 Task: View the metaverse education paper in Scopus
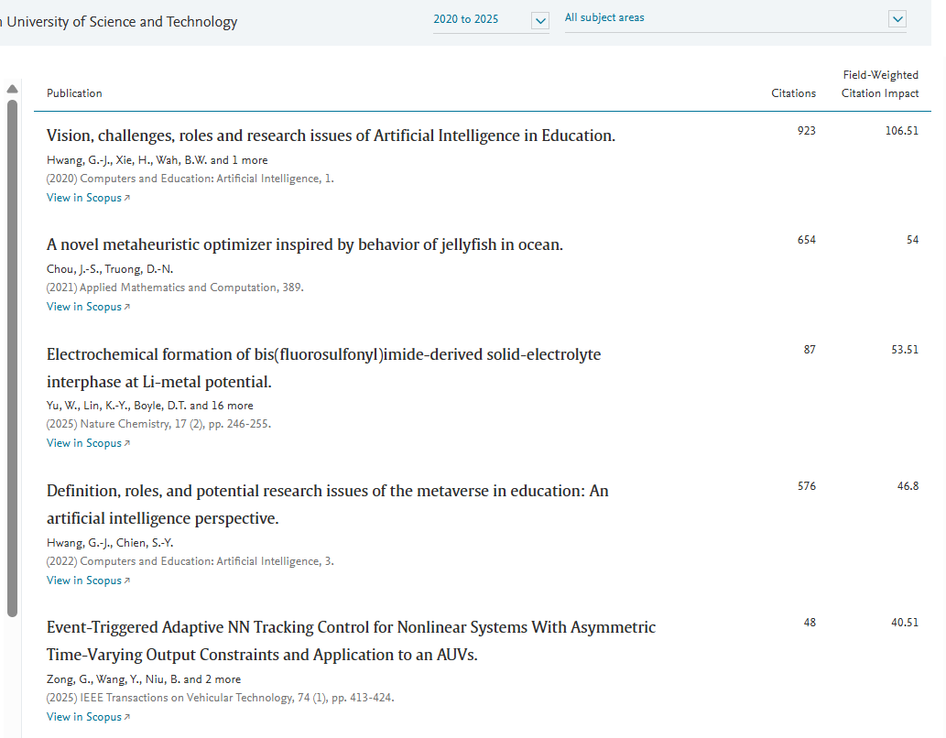pyautogui.click(x=88, y=581)
